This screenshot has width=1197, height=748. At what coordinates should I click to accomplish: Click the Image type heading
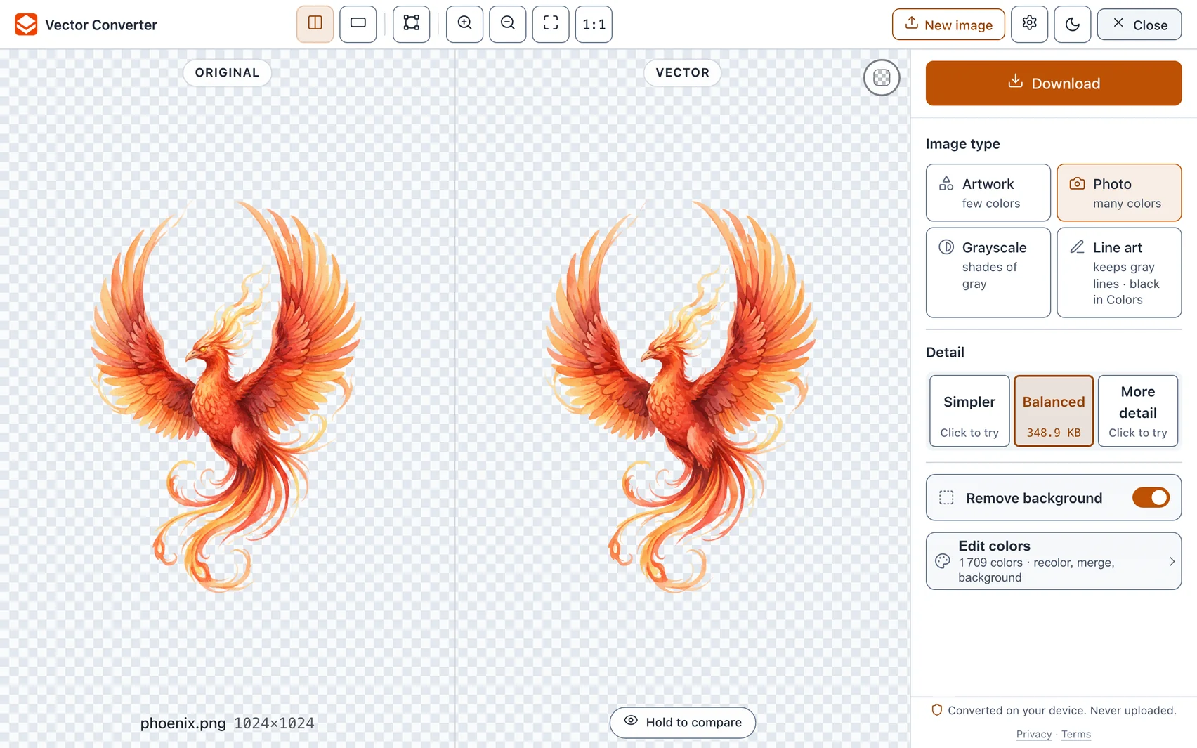pyautogui.click(x=962, y=143)
